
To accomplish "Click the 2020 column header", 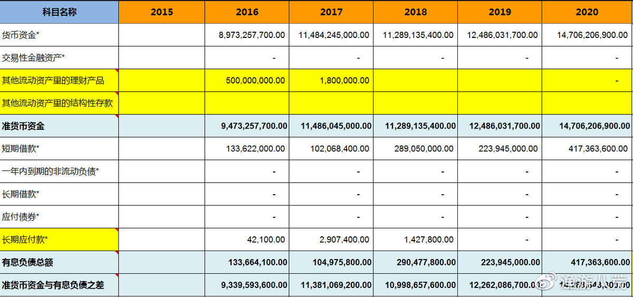I will 587,12.
